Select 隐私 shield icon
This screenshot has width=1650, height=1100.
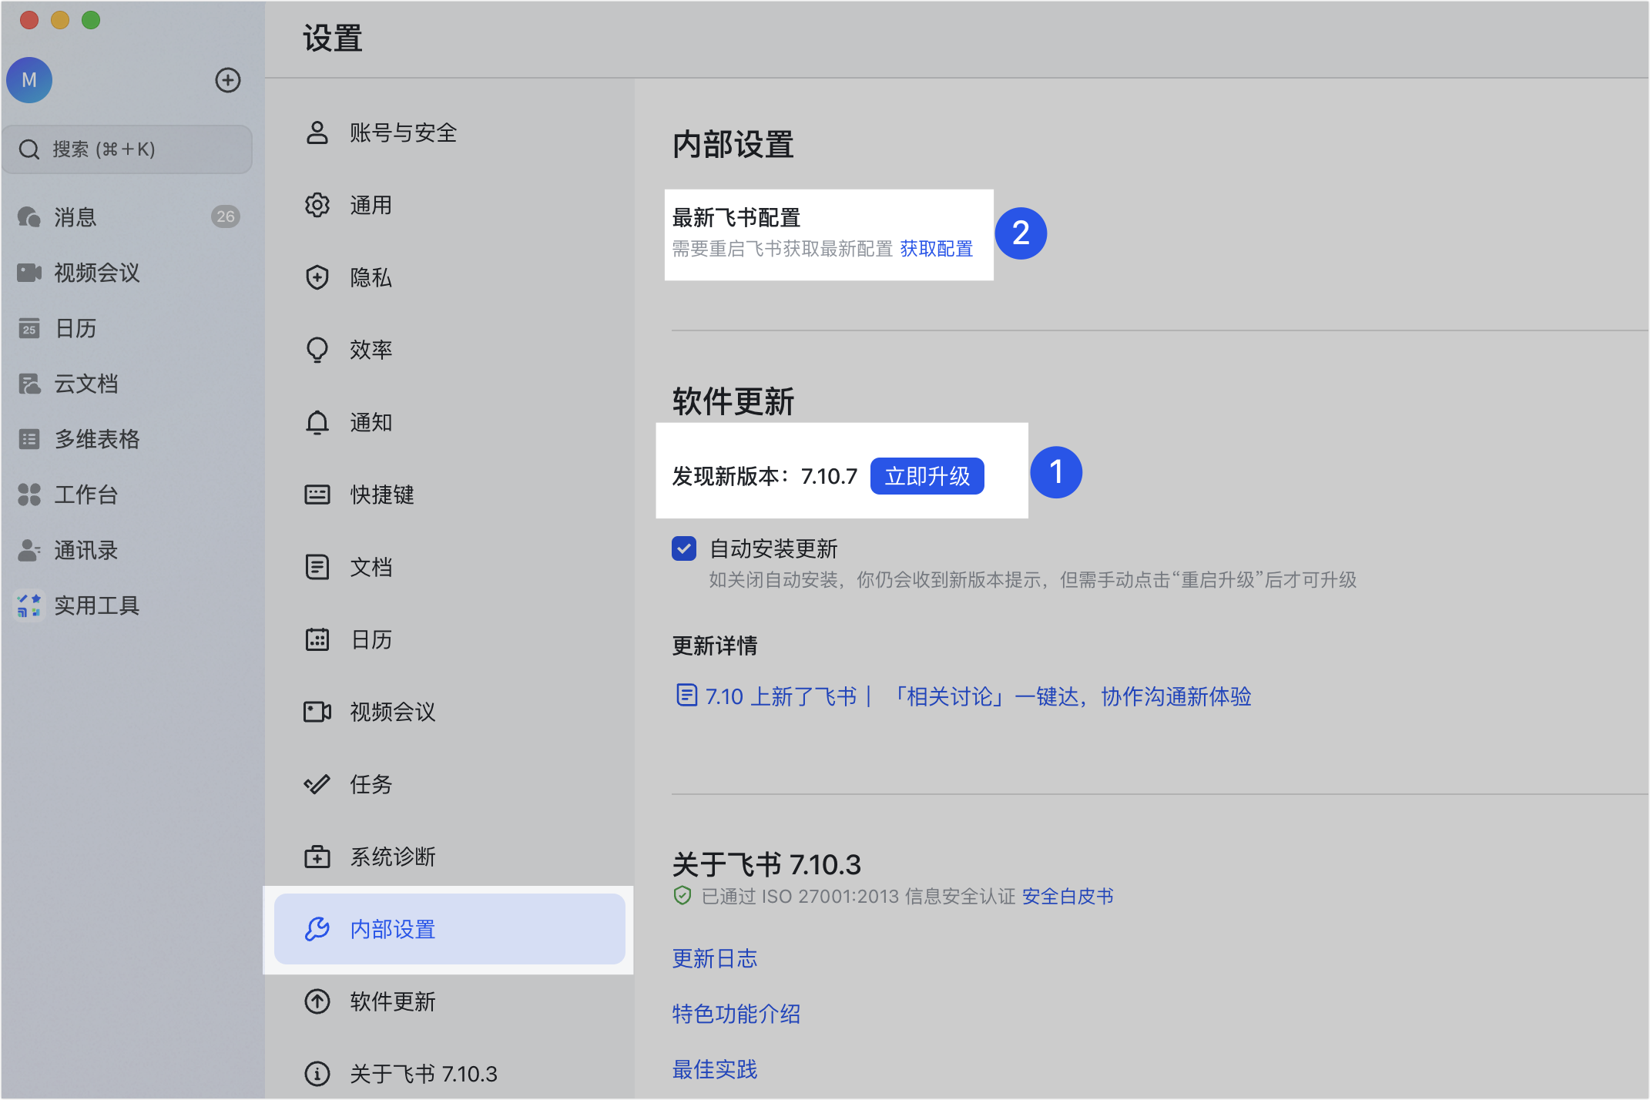pos(317,277)
